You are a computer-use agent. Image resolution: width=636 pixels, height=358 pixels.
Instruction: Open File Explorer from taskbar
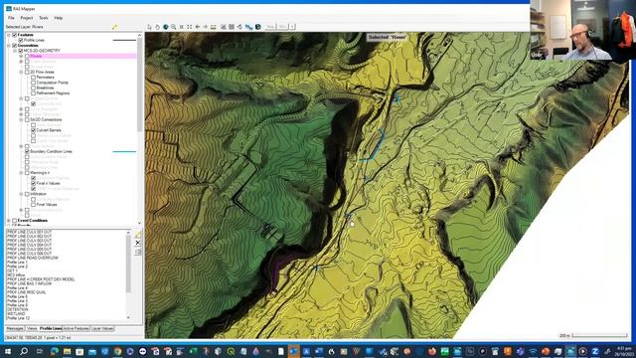(x=68, y=351)
